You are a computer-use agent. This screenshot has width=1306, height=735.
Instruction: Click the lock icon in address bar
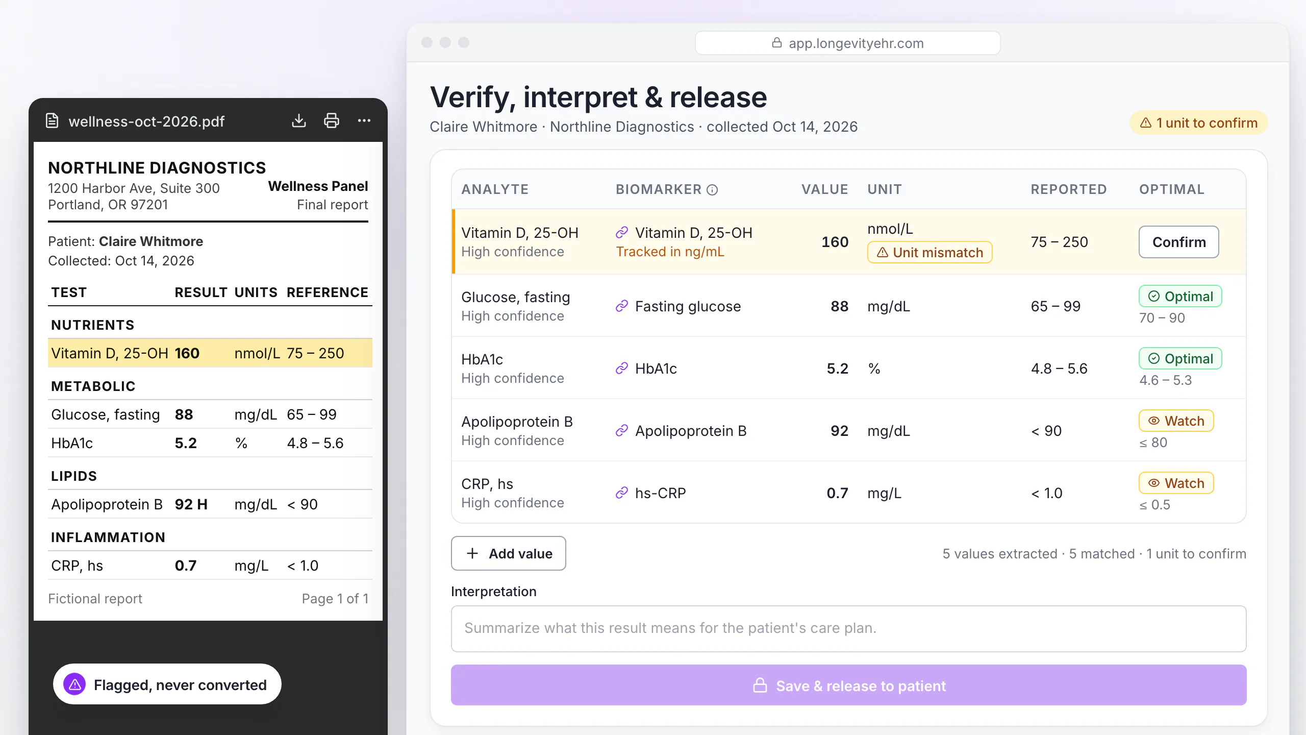click(777, 43)
